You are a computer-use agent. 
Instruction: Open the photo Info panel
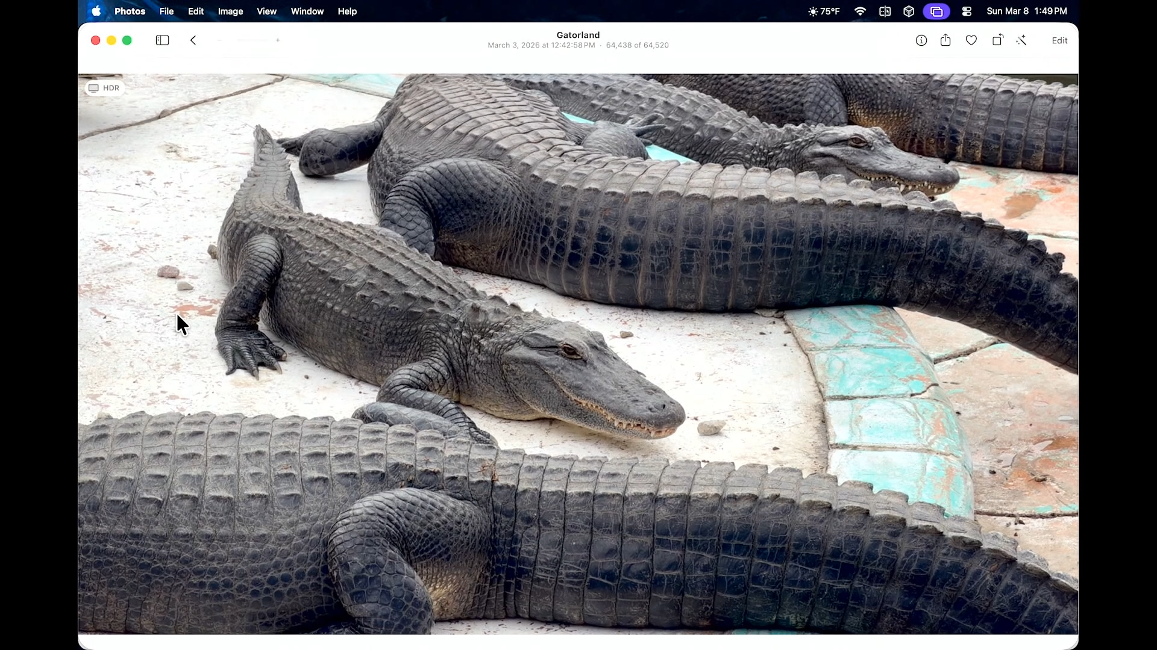tap(921, 40)
